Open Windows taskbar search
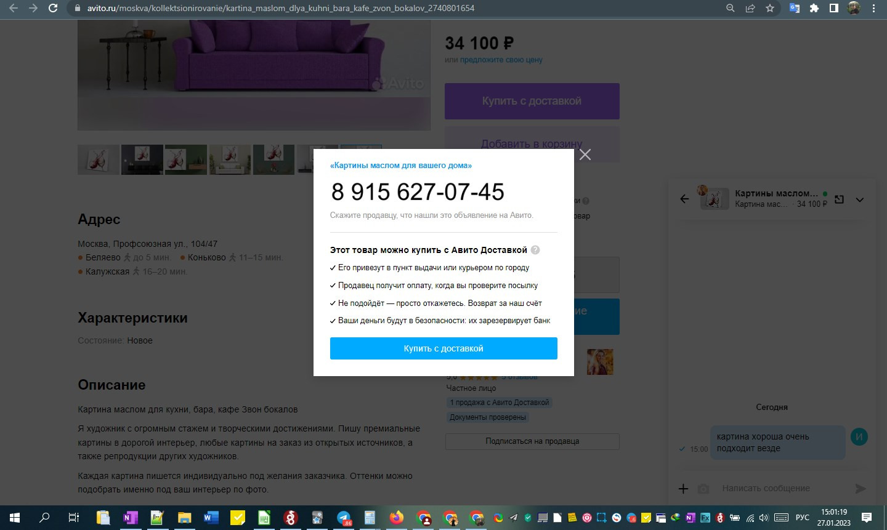 coord(44,518)
